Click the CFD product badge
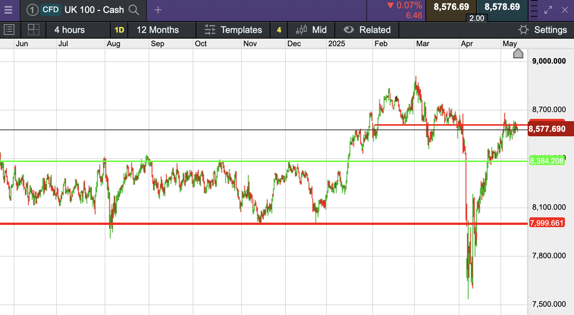Screen dimensions: 574x315 coord(50,9)
